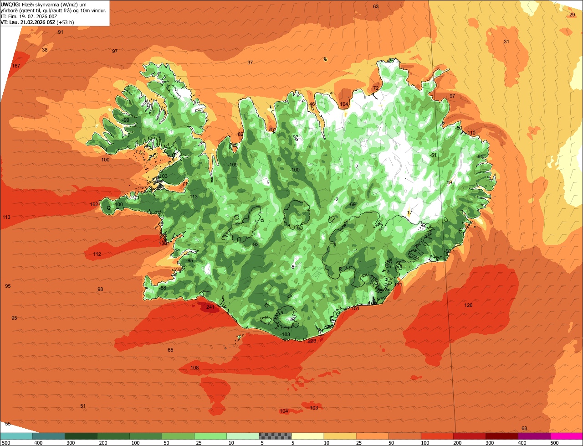Click the -113 value in western Iceland
The image size is (583, 446).
[x=193, y=197]
